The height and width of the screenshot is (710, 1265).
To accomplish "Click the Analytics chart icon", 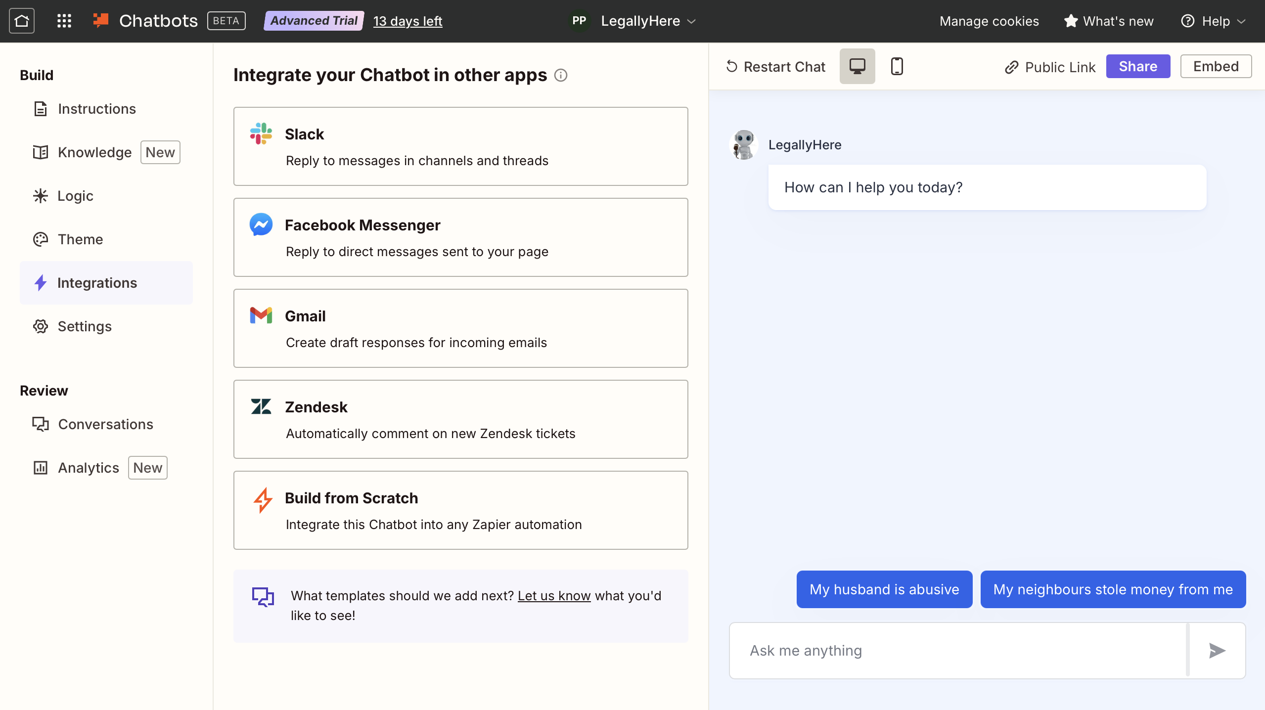I will point(41,468).
